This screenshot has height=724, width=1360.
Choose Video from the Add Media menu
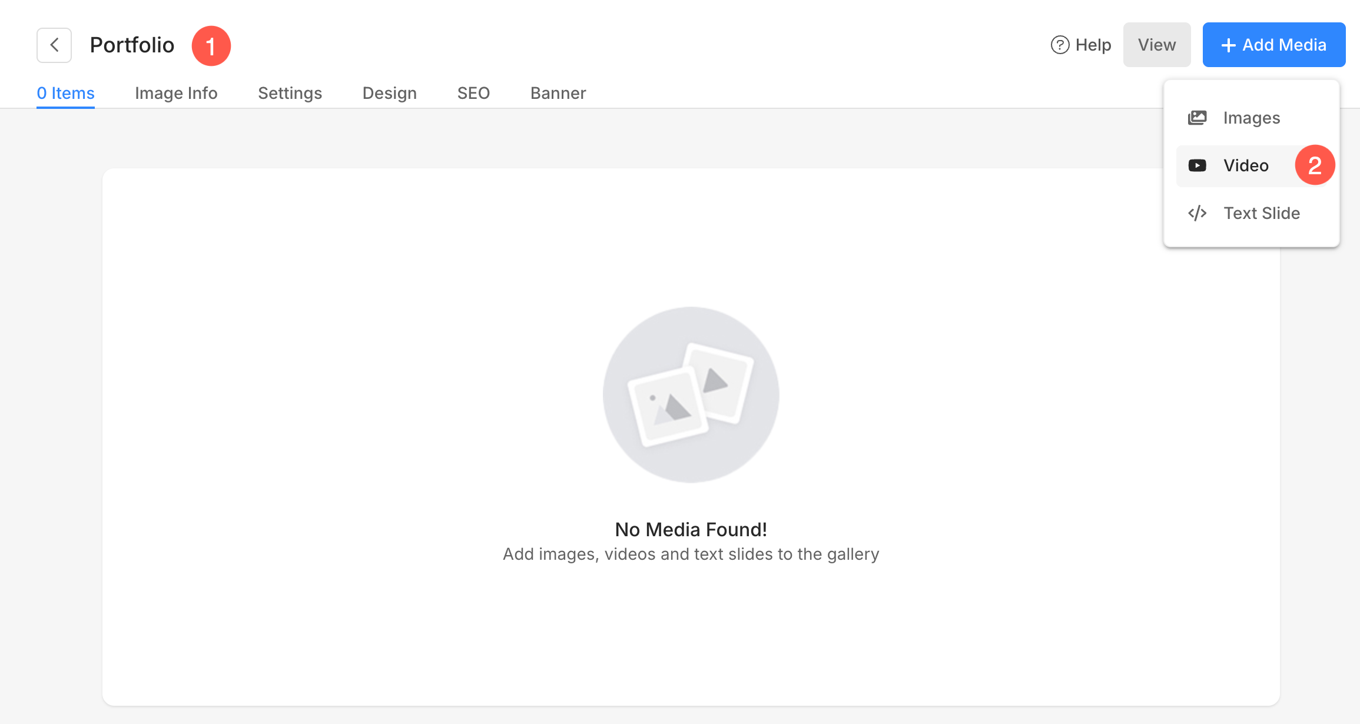pos(1252,165)
